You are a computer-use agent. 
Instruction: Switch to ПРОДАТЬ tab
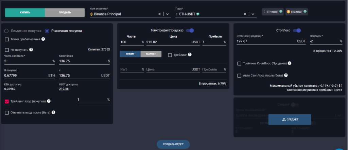[65, 13]
